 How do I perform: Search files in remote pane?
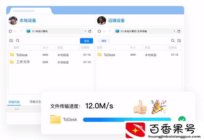coord(173,40)
